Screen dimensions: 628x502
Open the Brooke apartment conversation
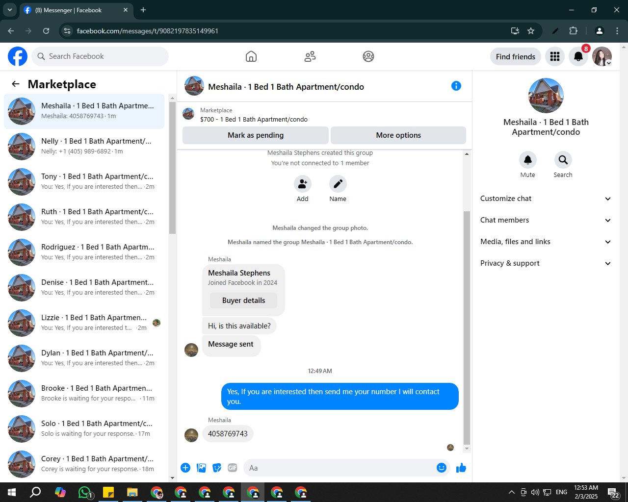point(84,394)
